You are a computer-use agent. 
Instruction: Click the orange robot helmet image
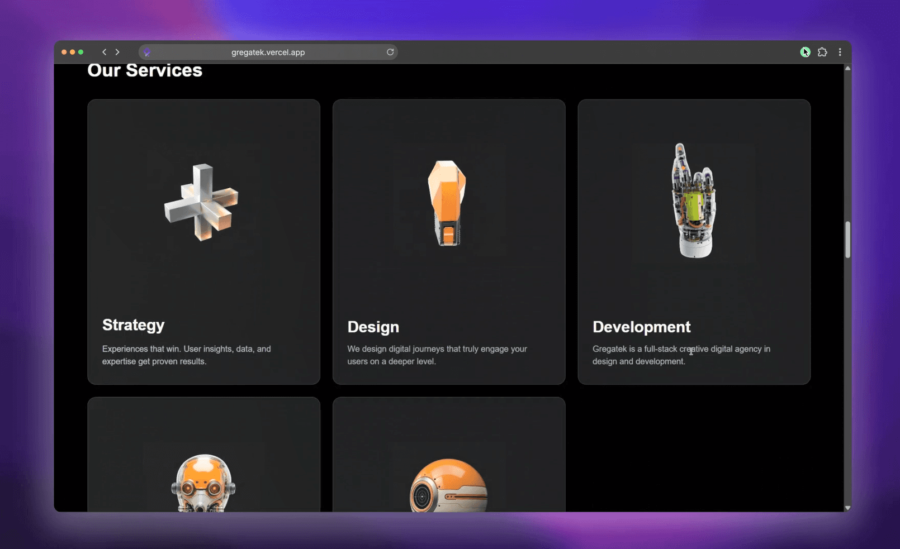[203, 483]
